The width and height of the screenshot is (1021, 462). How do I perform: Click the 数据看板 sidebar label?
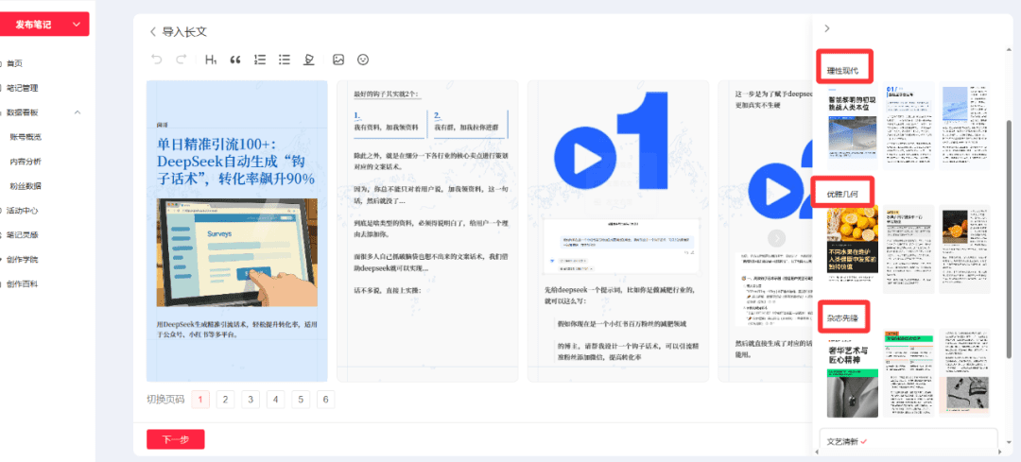coord(22,112)
